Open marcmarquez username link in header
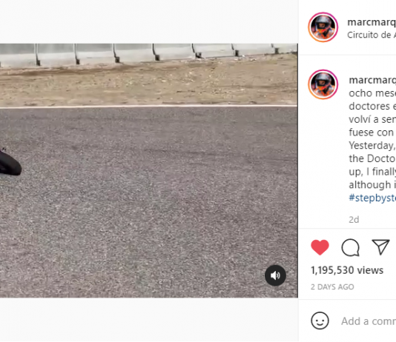The height and width of the screenshot is (342, 396). click(x=372, y=22)
